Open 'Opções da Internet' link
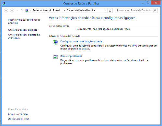Viewport: 162px width, 126px height. (18, 119)
